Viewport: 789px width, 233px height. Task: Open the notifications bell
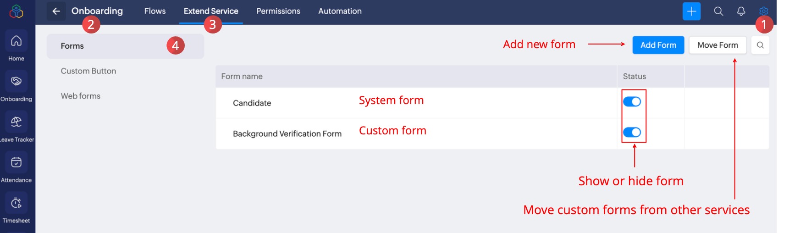pyautogui.click(x=741, y=11)
